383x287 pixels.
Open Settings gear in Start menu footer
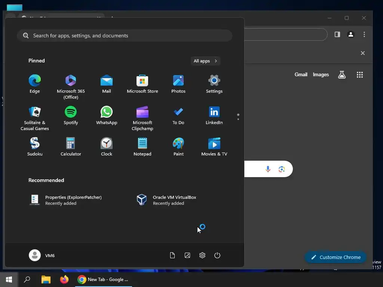[x=202, y=255]
